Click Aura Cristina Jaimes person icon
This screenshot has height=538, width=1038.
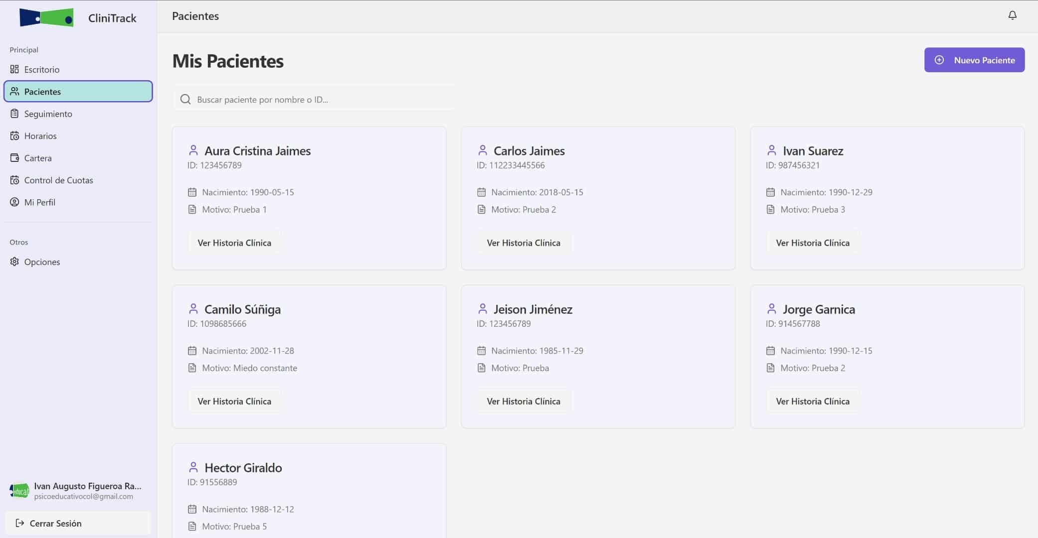193,150
